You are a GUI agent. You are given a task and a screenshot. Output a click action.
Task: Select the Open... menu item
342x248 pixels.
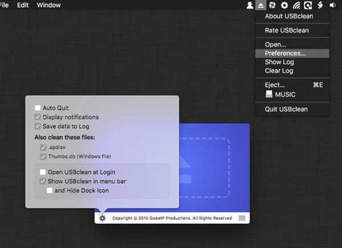pyautogui.click(x=292, y=44)
